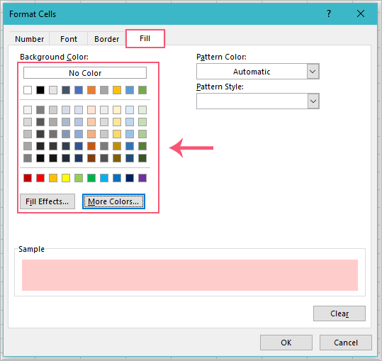Pick the white theme color swatch
The height and width of the screenshot is (361, 382).
28,90
